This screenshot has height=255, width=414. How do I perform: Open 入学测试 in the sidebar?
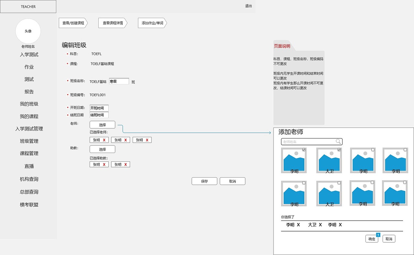29,55
